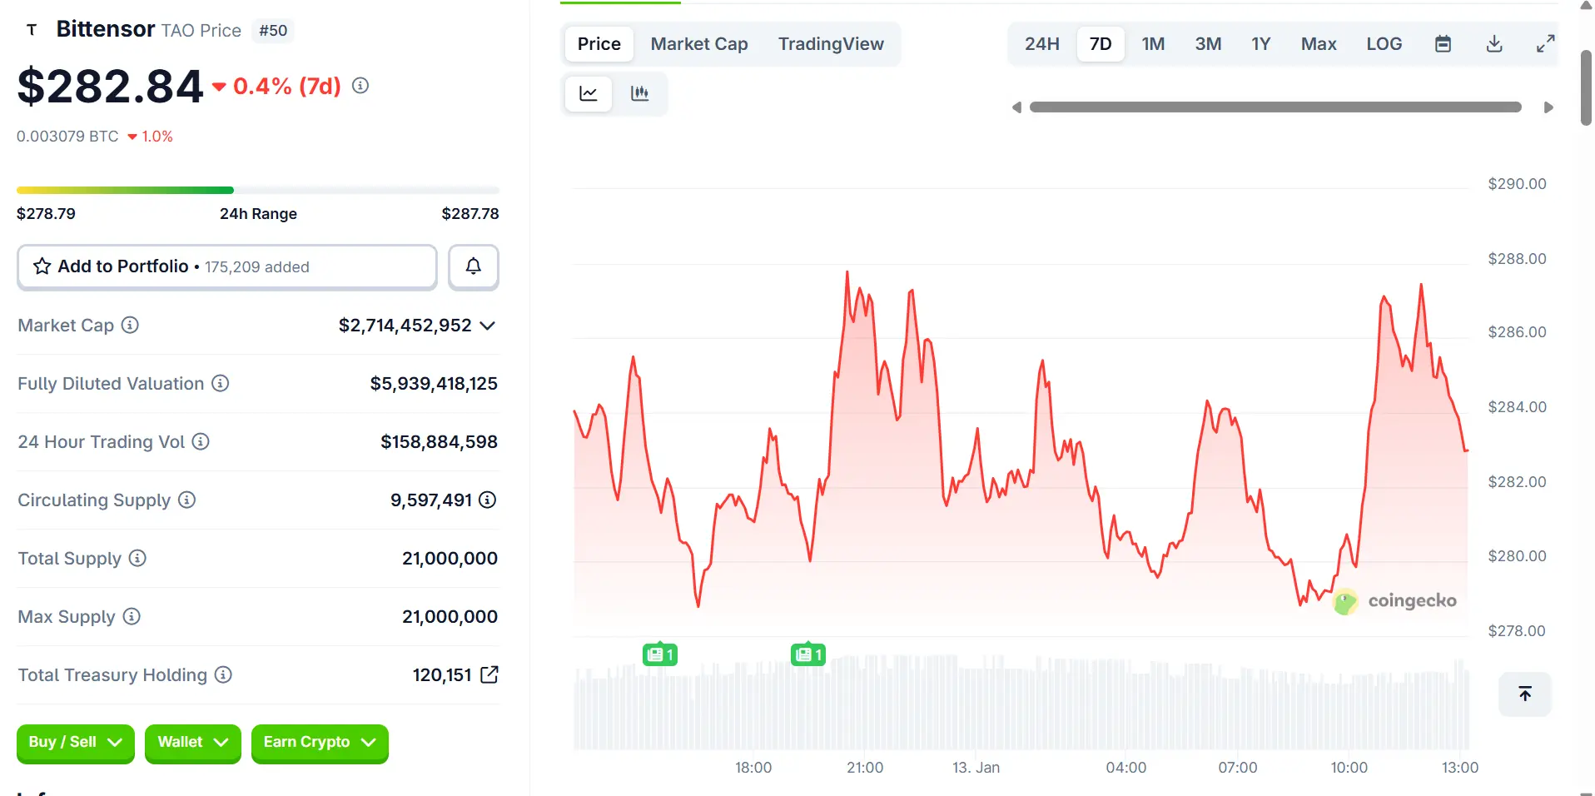
Task: Click the scroll-to-top arrow button
Action: [x=1524, y=694]
